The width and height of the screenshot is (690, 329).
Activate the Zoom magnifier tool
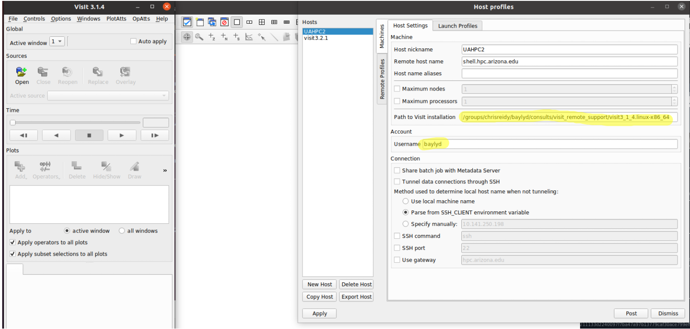tap(199, 38)
